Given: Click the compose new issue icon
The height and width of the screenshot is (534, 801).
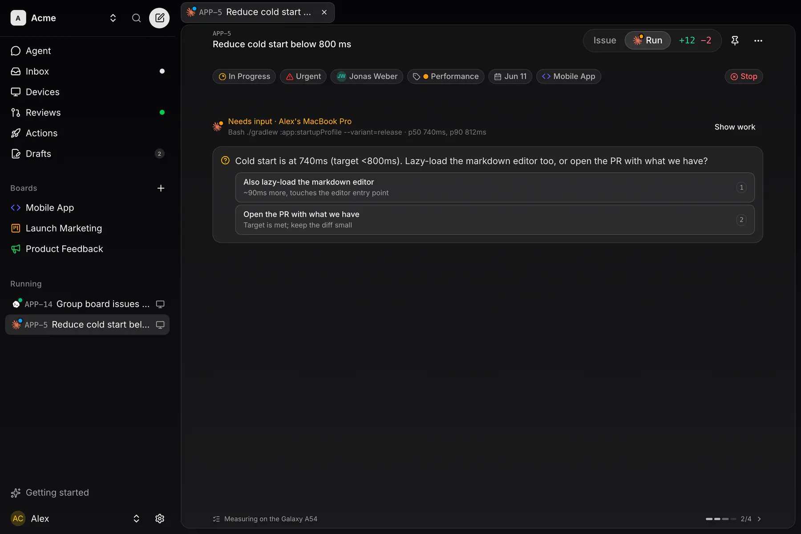Looking at the screenshot, I should [159, 18].
